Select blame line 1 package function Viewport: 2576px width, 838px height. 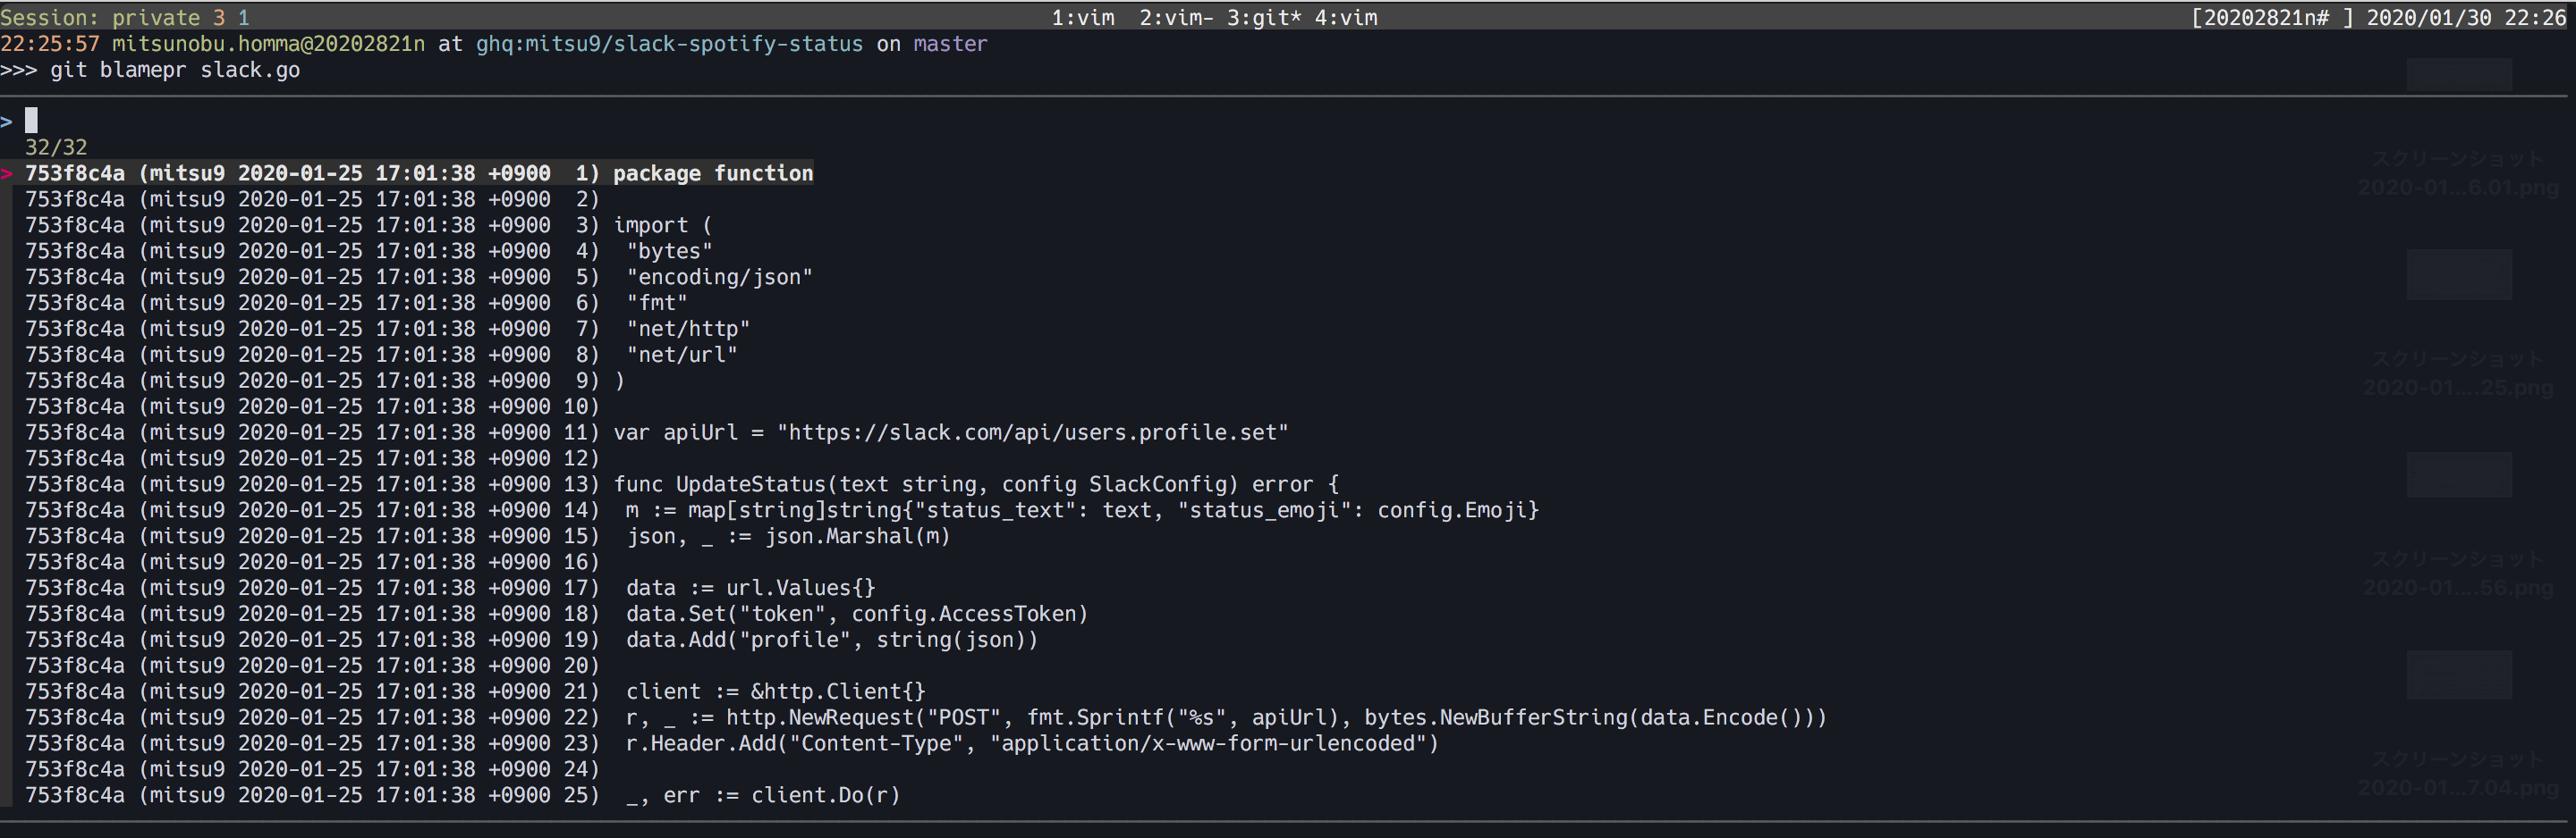click(419, 172)
